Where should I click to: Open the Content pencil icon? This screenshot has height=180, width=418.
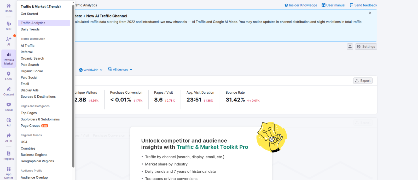click(9, 89)
